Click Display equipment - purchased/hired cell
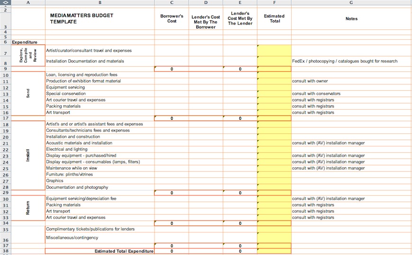The width and height of the screenshot is (412, 255). pyautogui.click(x=100, y=155)
